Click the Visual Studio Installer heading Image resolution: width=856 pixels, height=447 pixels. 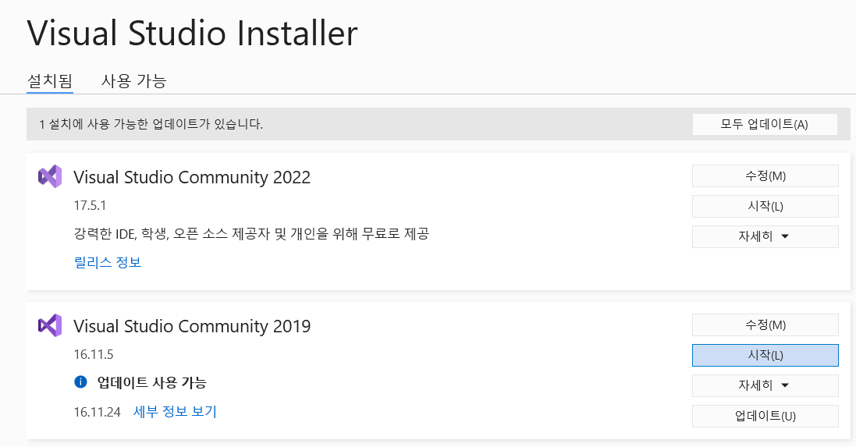point(192,34)
